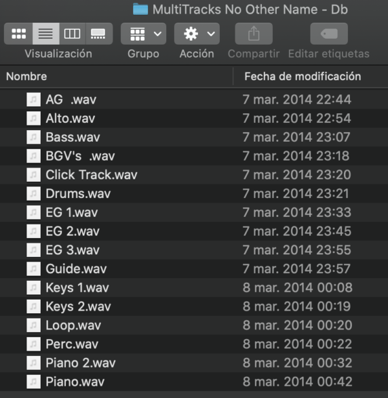Click the audio icon of EG 3.wav
The image size is (388, 398).
[x=34, y=250]
